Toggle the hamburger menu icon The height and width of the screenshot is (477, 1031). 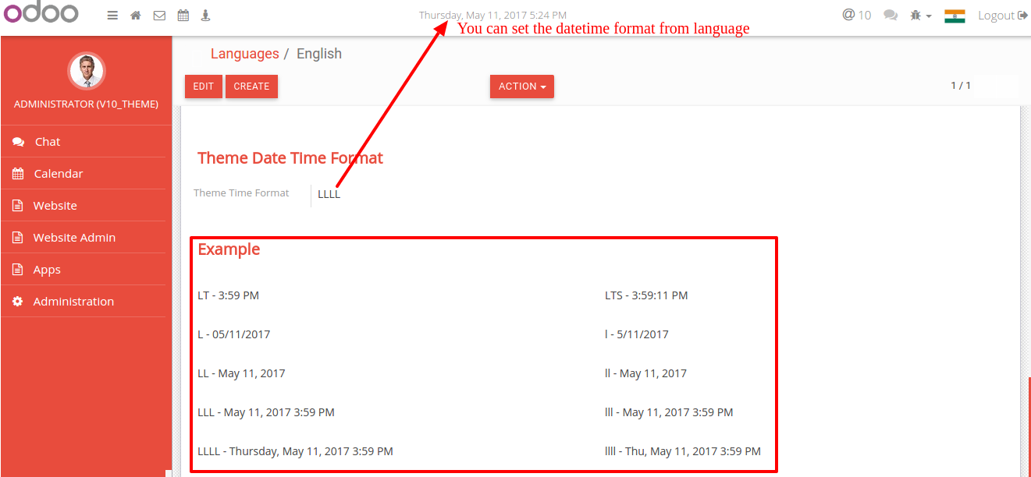[x=112, y=16]
